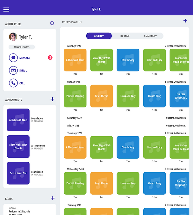Open Thursday's Silent Night With Chords tile
This screenshot has width=193, height=215.
[101, 147]
